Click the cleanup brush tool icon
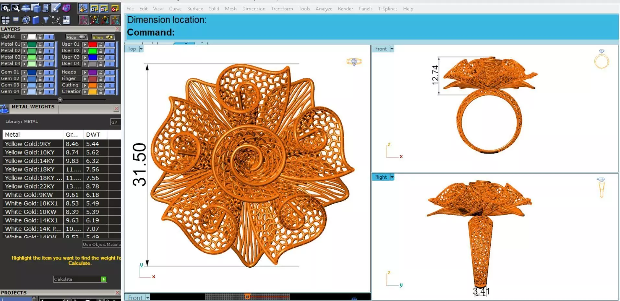Image resolution: width=620 pixels, height=301 pixels. 83,8
